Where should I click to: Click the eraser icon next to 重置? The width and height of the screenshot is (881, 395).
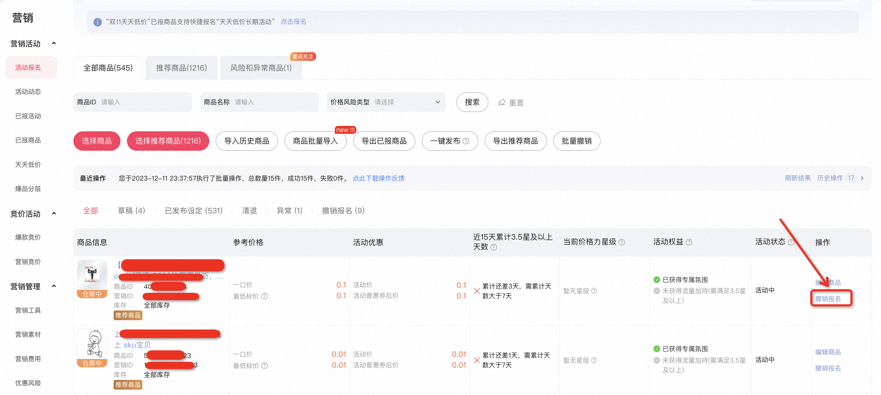click(x=502, y=103)
